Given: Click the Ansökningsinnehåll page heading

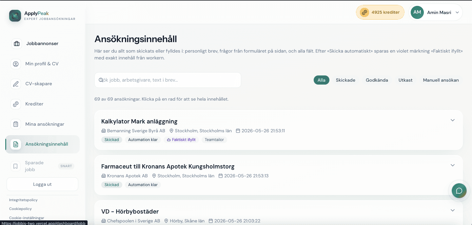Looking at the screenshot, I should tap(136, 39).
